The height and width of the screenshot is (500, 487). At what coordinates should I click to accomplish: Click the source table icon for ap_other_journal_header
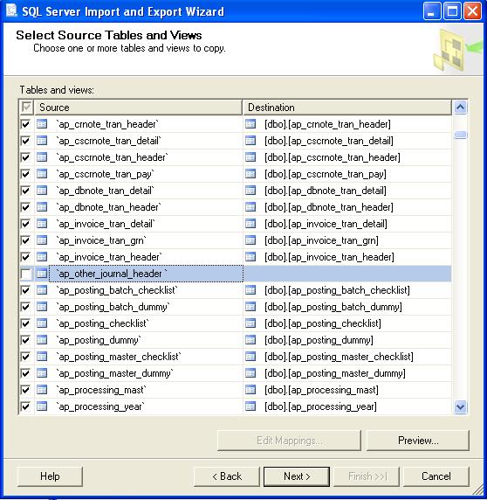tap(42, 274)
